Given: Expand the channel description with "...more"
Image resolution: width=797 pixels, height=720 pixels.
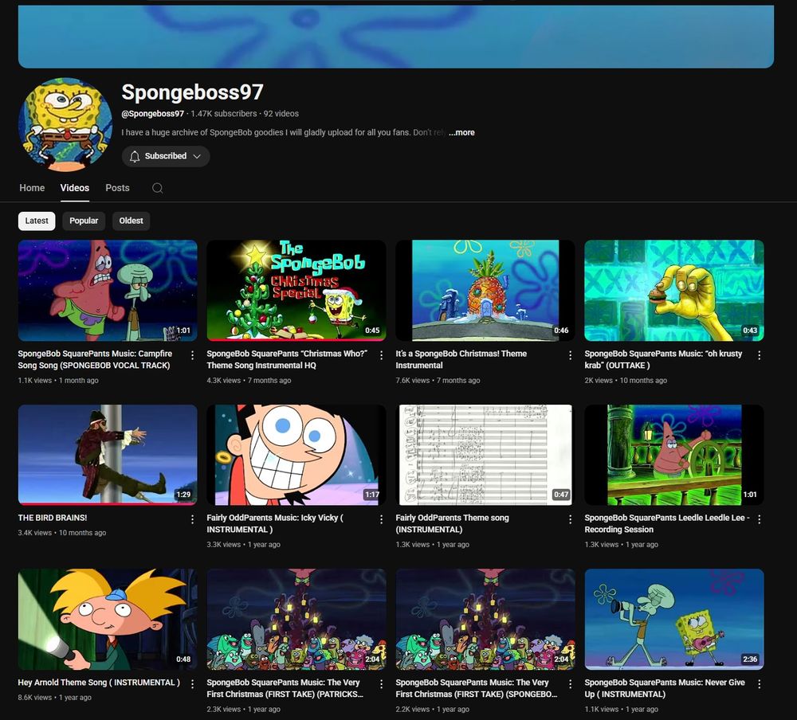Looking at the screenshot, I should coord(461,133).
